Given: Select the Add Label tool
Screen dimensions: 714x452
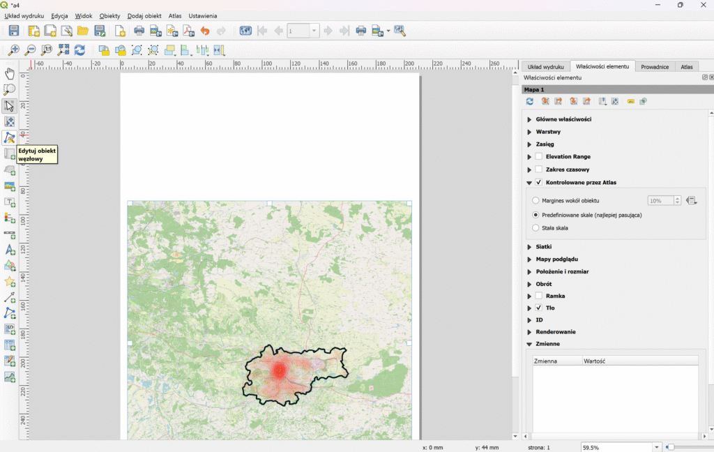Looking at the screenshot, I should pyautogui.click(x=10, y=202).
